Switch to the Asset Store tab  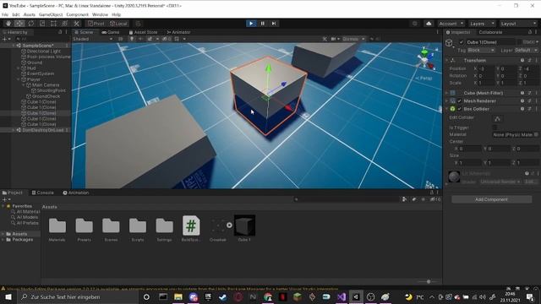pos(143,32)
